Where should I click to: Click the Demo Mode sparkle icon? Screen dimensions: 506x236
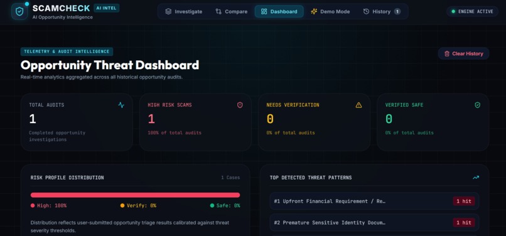(x=314, y=12)
